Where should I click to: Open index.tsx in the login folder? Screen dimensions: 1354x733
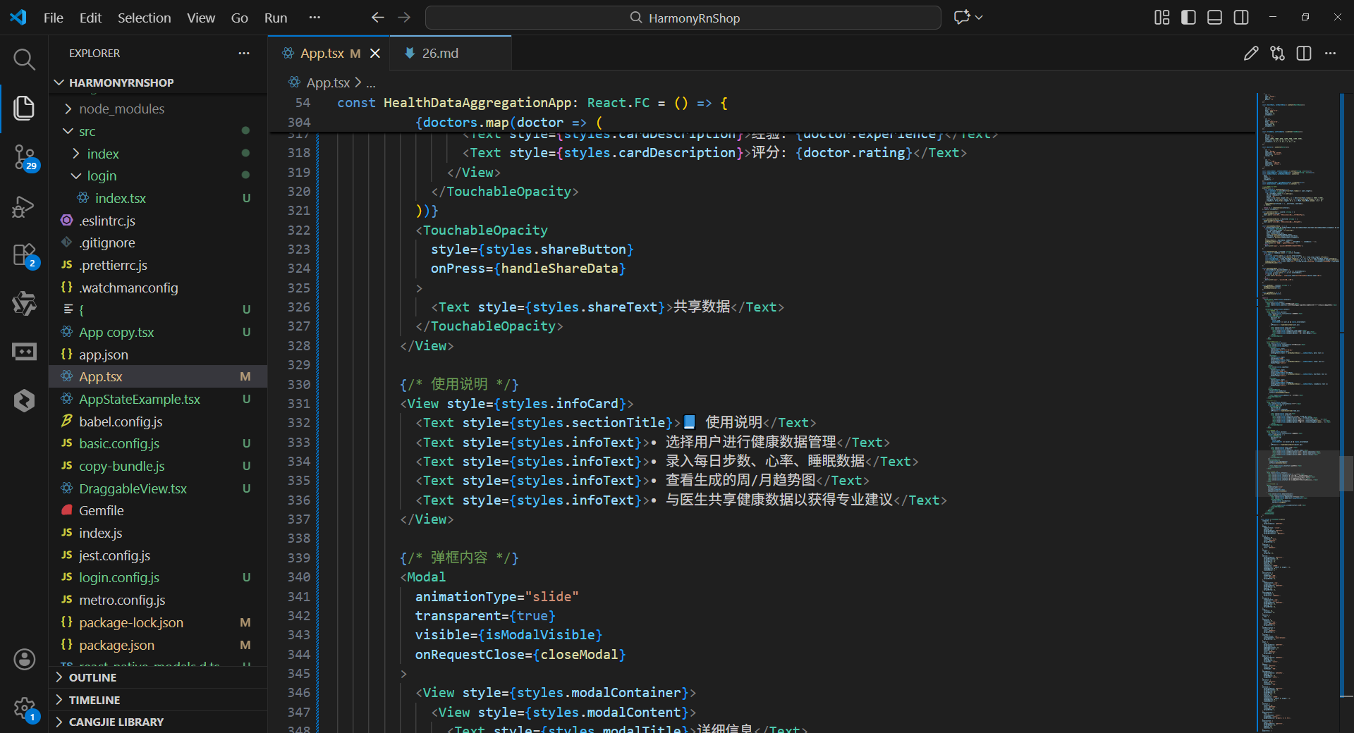(158, 198)
